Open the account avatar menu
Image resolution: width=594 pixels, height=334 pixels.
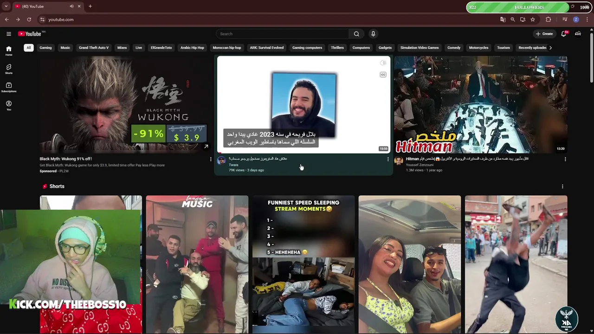[x=578, y=34]
